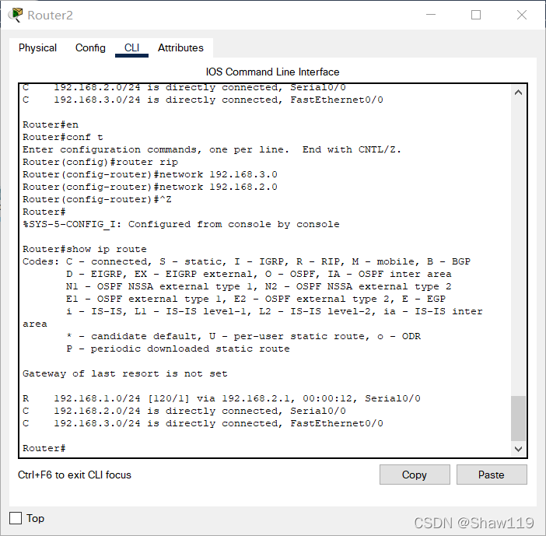Screen dimensions: 546x536
Task: Maximize the Router2 window
Action: pos(476,15)
